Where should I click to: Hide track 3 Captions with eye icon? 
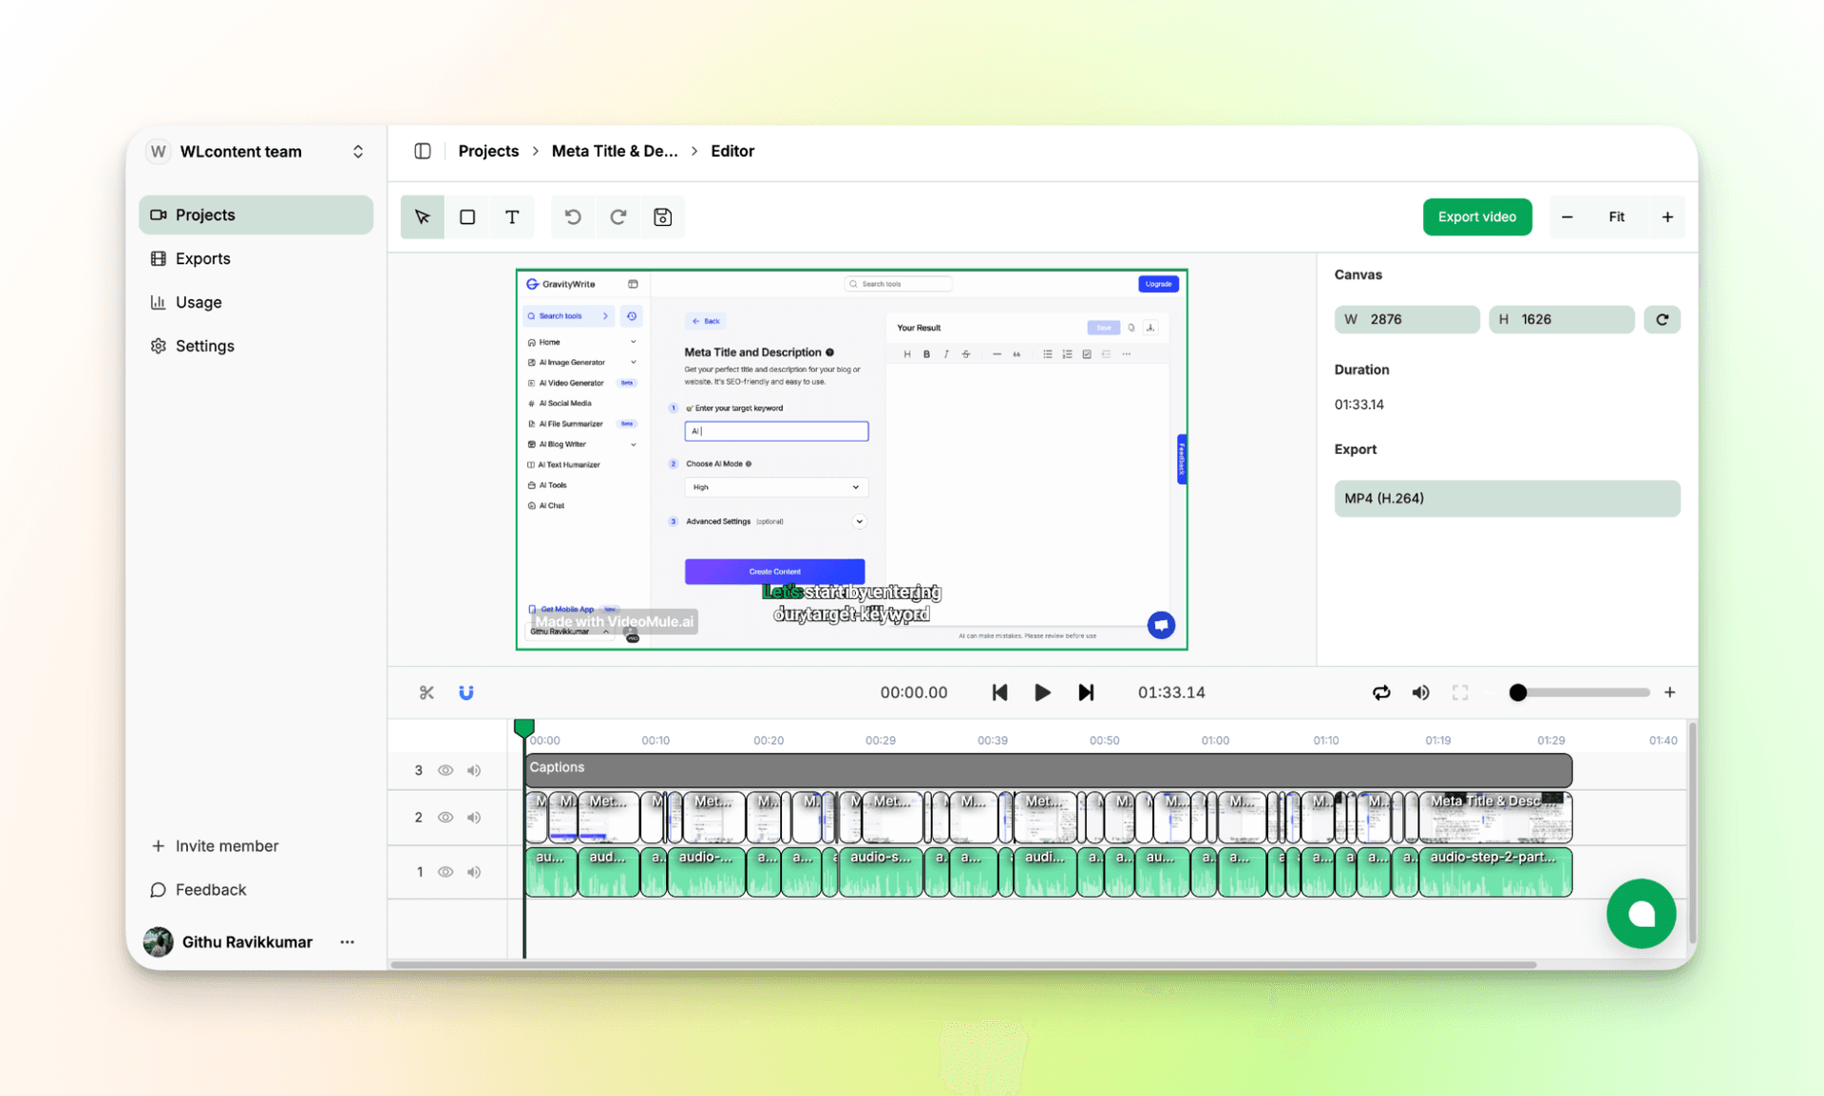click(446, 770)
